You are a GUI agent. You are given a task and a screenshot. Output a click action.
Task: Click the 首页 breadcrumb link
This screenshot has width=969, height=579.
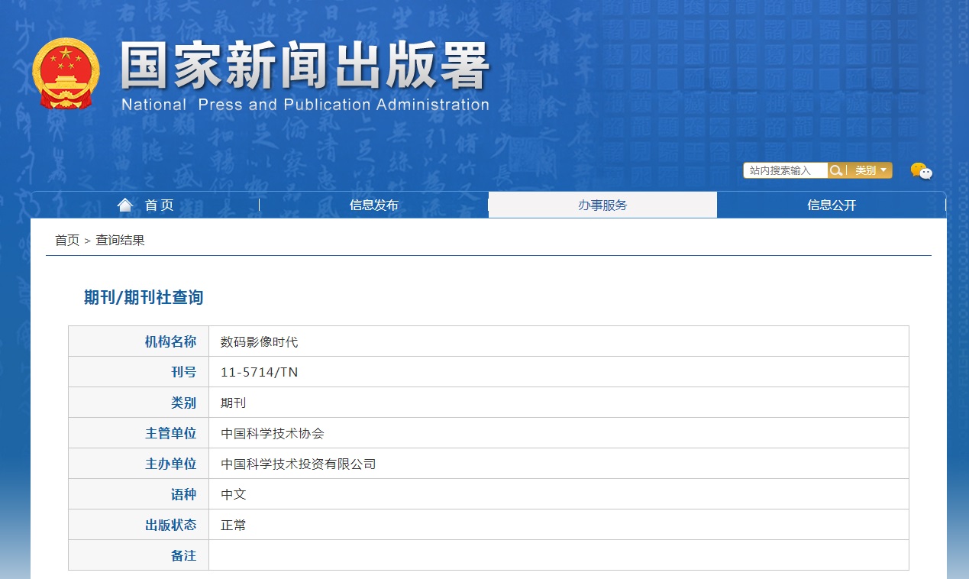tap(65, 239)
